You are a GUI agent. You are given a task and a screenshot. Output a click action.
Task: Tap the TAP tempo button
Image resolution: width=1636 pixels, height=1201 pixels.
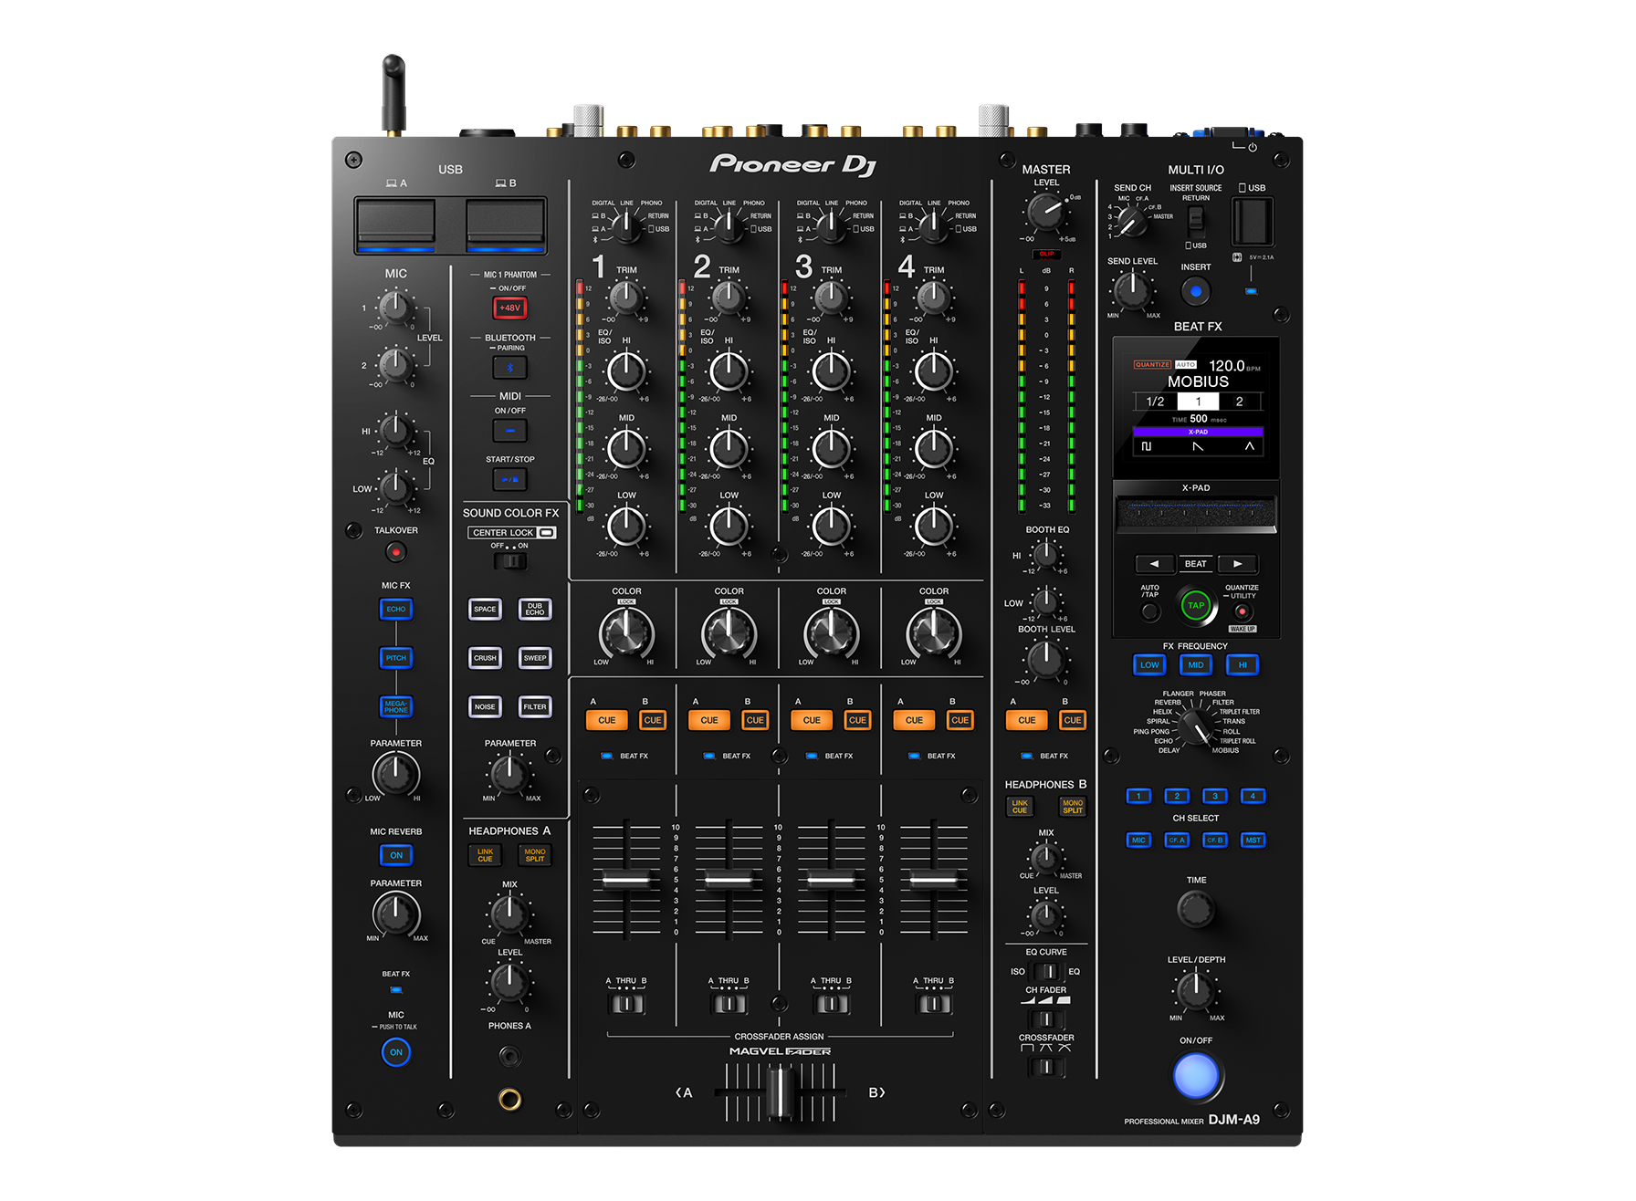point(1195,606)
